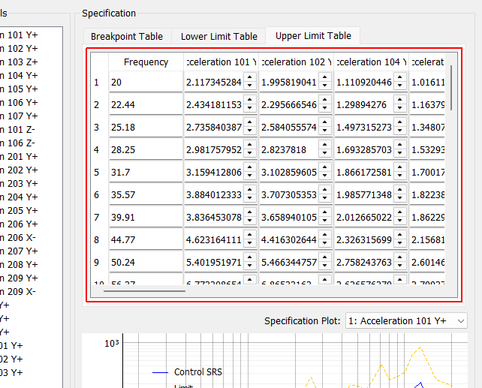Decrement the 5.466344757 value with down arrow

[325, 266]
